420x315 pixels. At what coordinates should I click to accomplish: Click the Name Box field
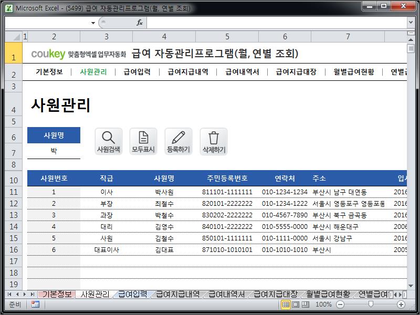click(x=48, y=23)
